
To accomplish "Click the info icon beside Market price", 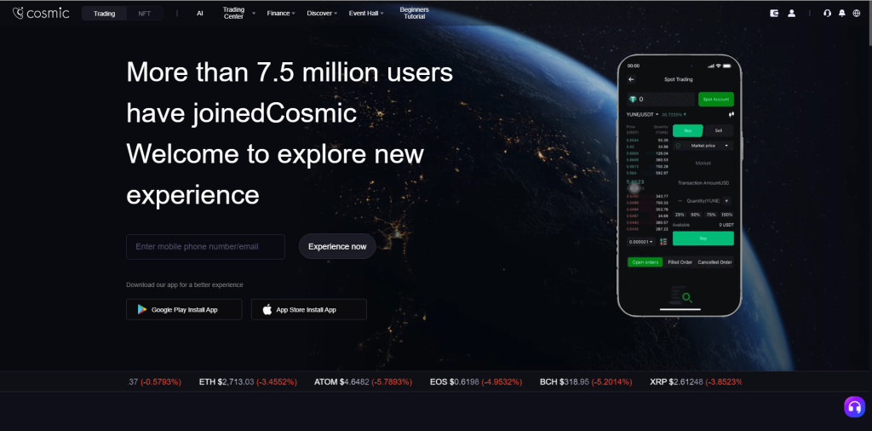I will point(678,146).
